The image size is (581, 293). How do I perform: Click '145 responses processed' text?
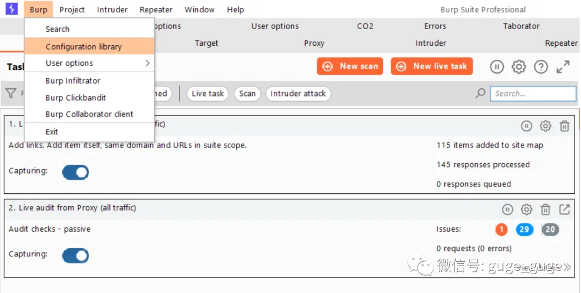(x=483, y=165)
